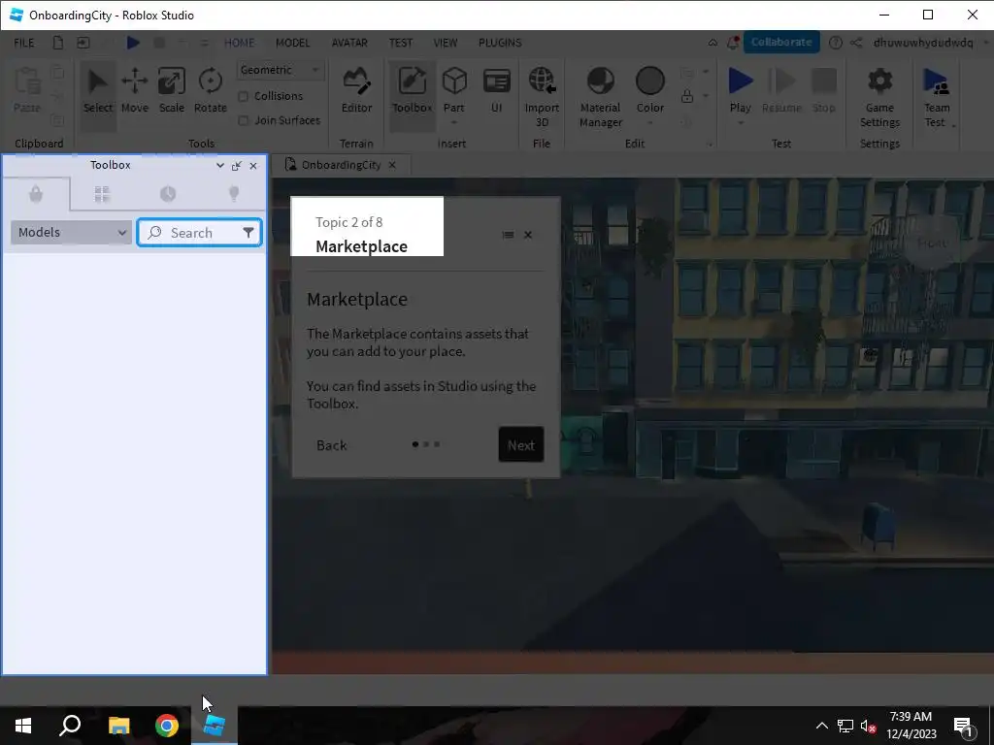Click the open-place arrow icon beside new file

[x=83, y=43]
